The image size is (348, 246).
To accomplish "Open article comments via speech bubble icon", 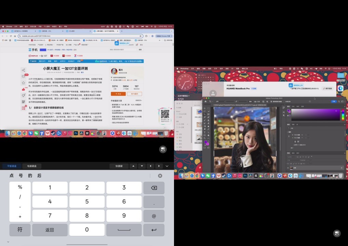I will coord(23,76).
